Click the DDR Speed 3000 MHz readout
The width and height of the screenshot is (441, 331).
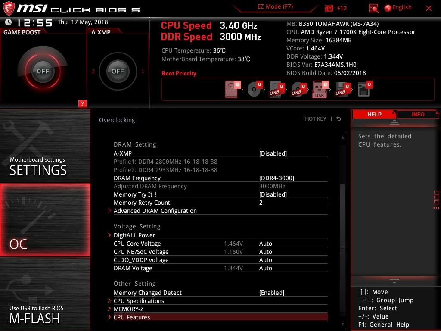pyautogui.click(x=211, y=37)
